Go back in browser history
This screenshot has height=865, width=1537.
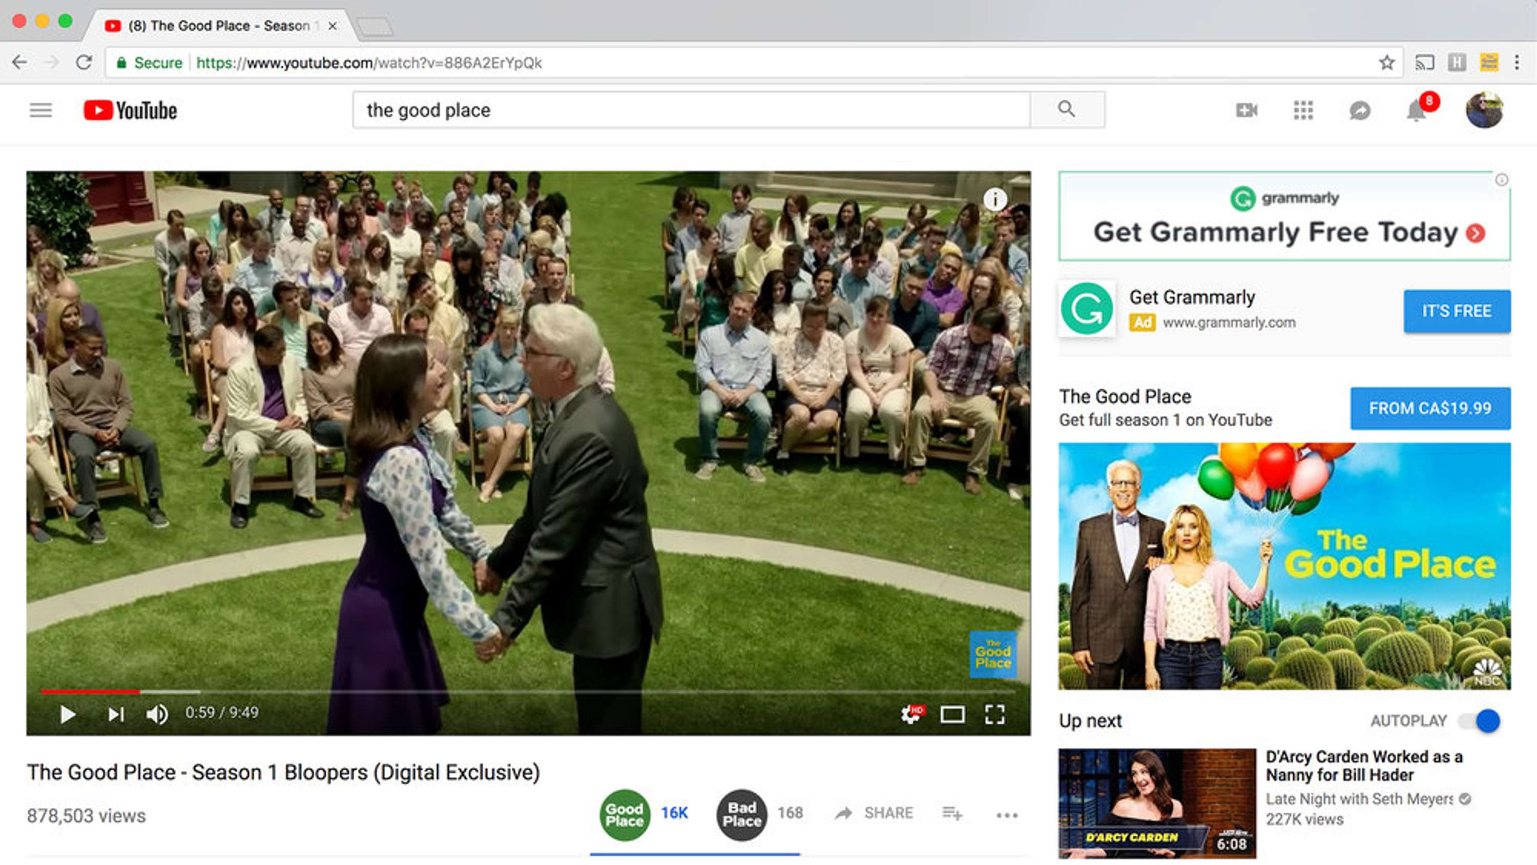point(19,62)
